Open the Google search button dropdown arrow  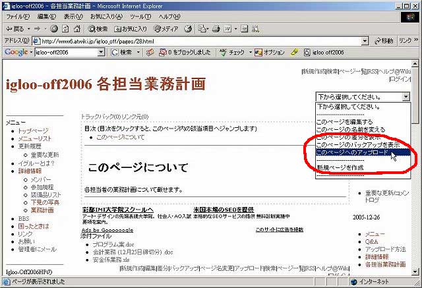tap(138, 52)
